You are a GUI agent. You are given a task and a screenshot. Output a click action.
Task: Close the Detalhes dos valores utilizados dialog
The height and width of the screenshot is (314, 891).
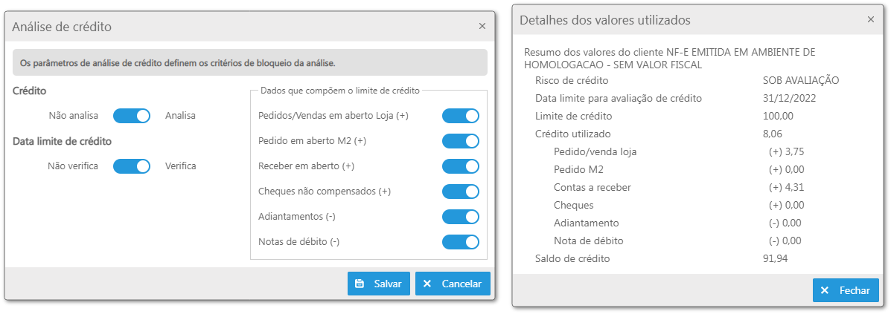871,19
